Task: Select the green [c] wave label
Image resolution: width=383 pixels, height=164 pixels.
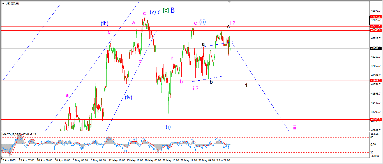Action: click(x=166, y=11)
